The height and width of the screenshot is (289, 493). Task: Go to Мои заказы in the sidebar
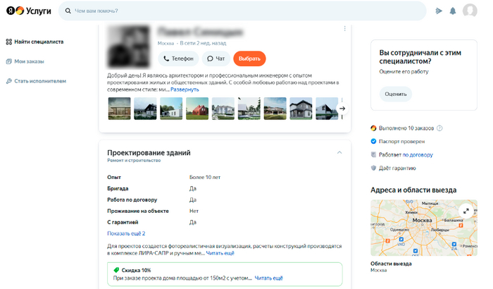(29, 61)
